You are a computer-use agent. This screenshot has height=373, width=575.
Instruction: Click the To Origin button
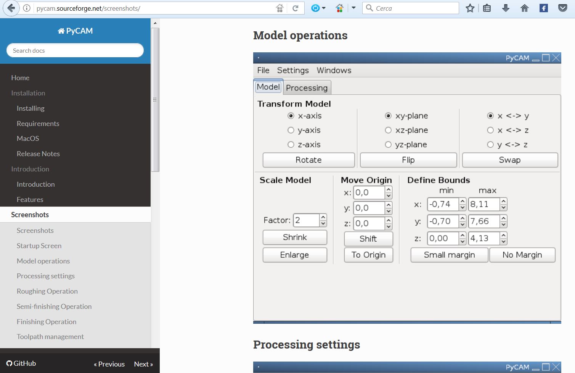point(368,255)
